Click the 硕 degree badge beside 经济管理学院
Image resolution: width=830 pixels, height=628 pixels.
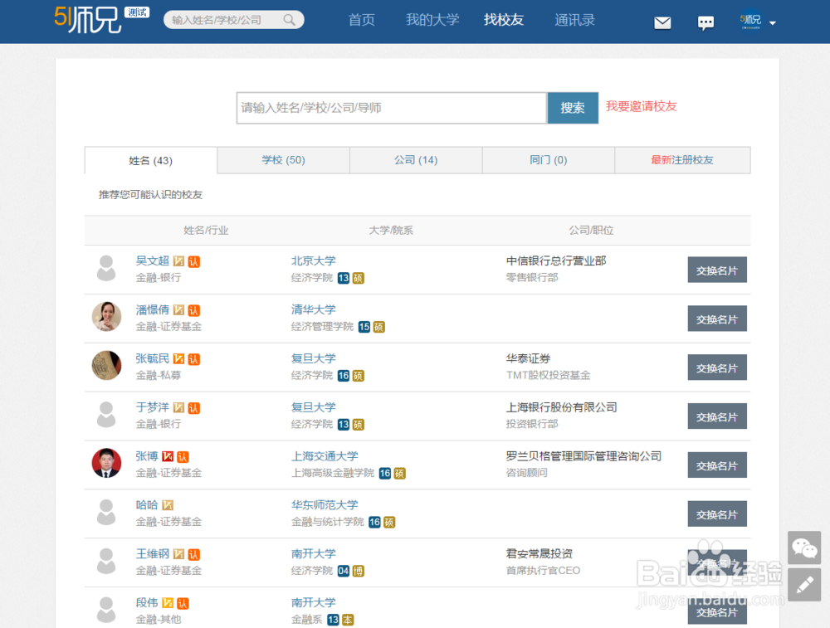[381, 327]
